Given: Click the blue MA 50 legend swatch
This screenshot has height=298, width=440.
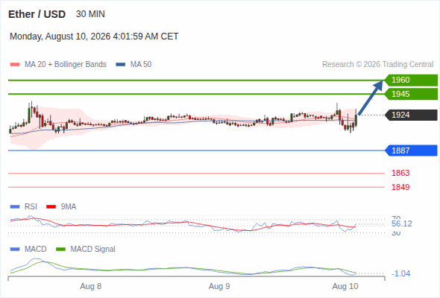Looking at the screenshot, I should pyautogui.click(x=120, y=65).
